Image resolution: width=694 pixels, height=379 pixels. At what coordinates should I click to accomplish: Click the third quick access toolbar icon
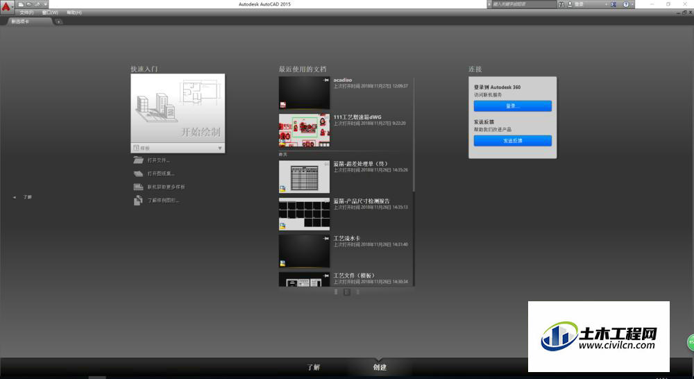[x=37, y=4]
